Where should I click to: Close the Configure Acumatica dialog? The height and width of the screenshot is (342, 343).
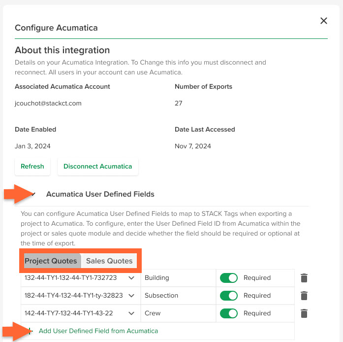323,21
